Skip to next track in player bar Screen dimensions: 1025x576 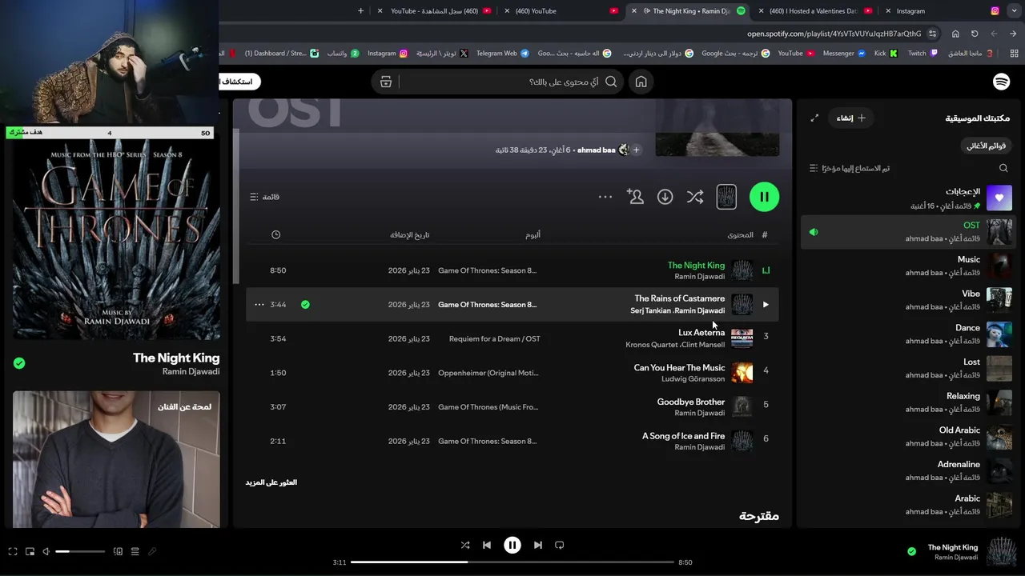coord(538,545)
